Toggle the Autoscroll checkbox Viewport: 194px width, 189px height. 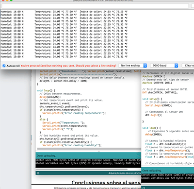[x=4, y=66]
